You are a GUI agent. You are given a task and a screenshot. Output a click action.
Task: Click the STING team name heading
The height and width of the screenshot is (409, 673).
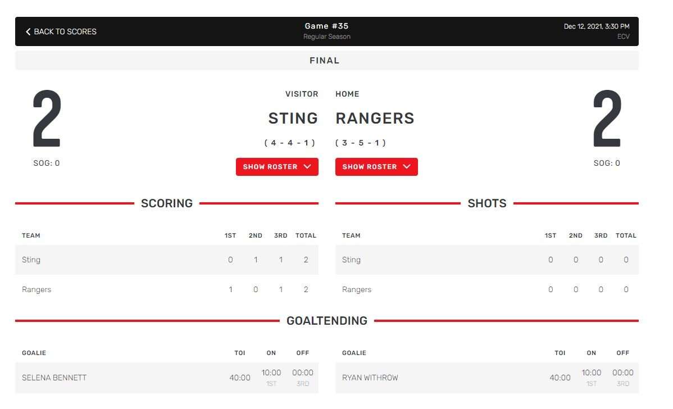click(293, 119)
